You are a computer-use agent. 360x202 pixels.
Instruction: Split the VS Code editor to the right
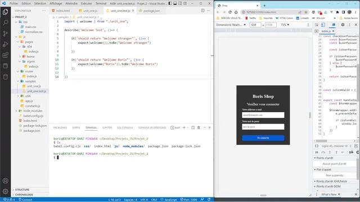tap(202, 11)
